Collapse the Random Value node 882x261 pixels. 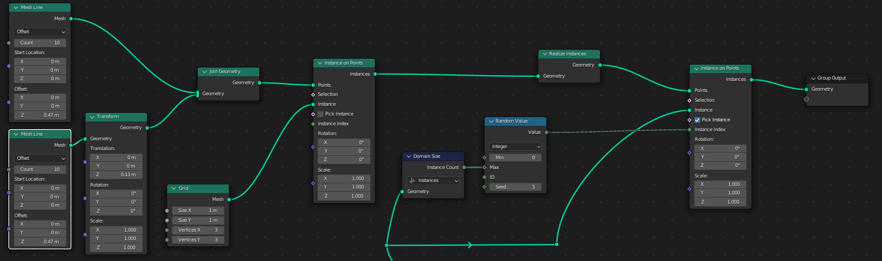coord(491,121)
